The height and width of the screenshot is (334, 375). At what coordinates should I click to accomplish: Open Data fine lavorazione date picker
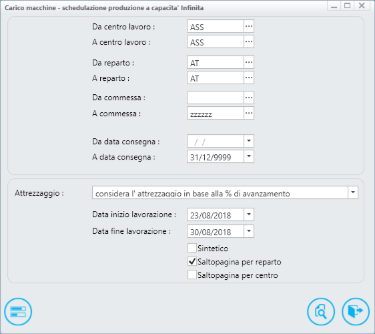249,231
